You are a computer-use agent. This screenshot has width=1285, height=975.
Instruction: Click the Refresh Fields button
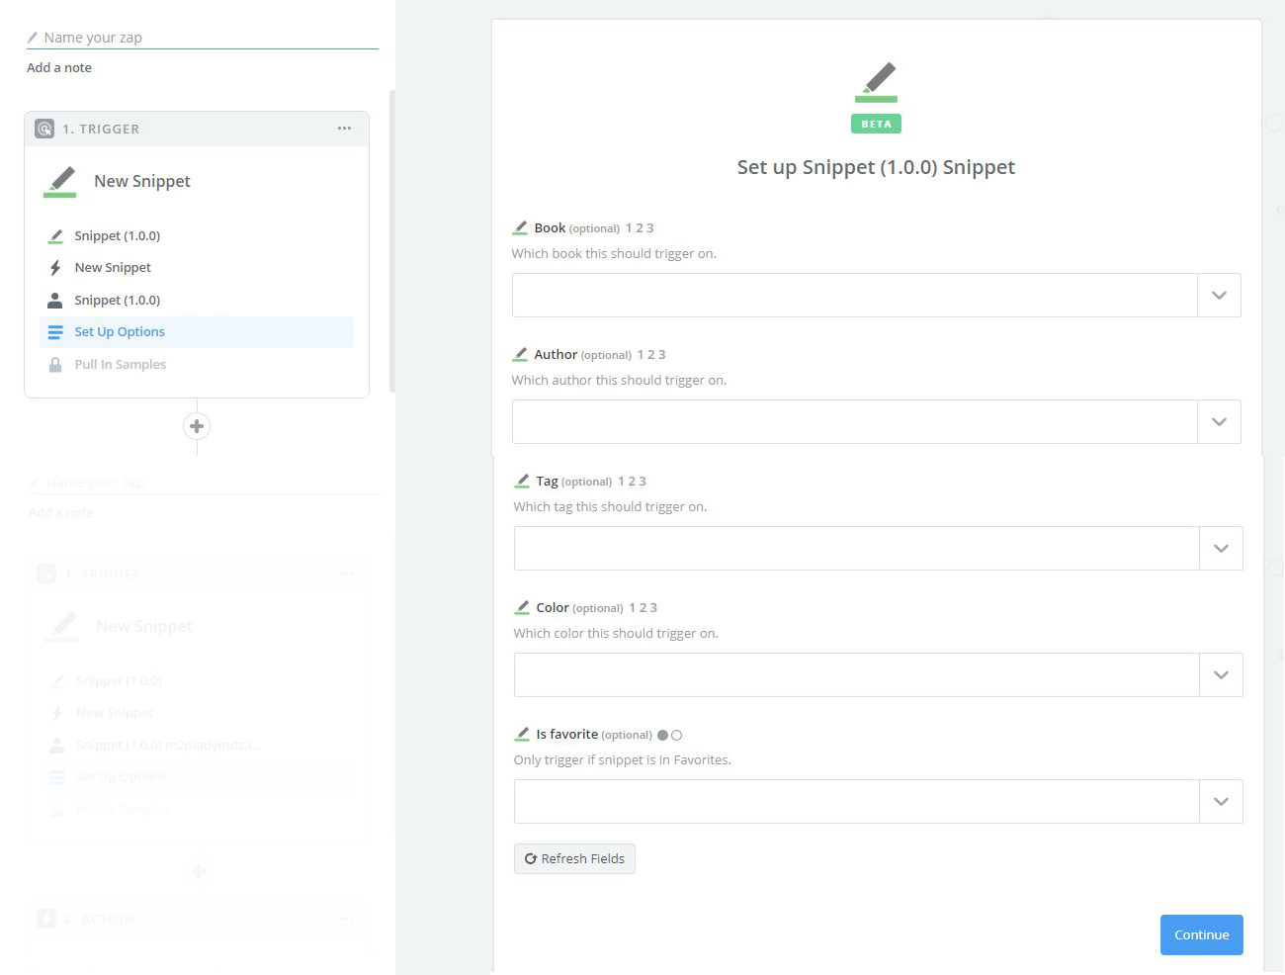tap(574, 858)
